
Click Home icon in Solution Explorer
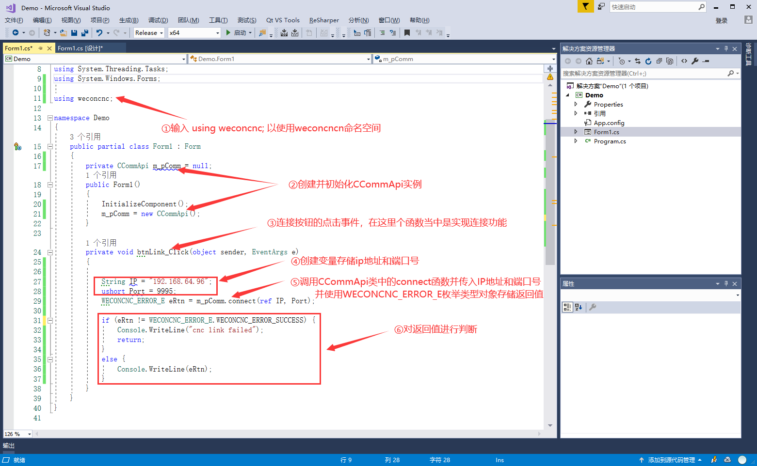[x=589, y=61]
